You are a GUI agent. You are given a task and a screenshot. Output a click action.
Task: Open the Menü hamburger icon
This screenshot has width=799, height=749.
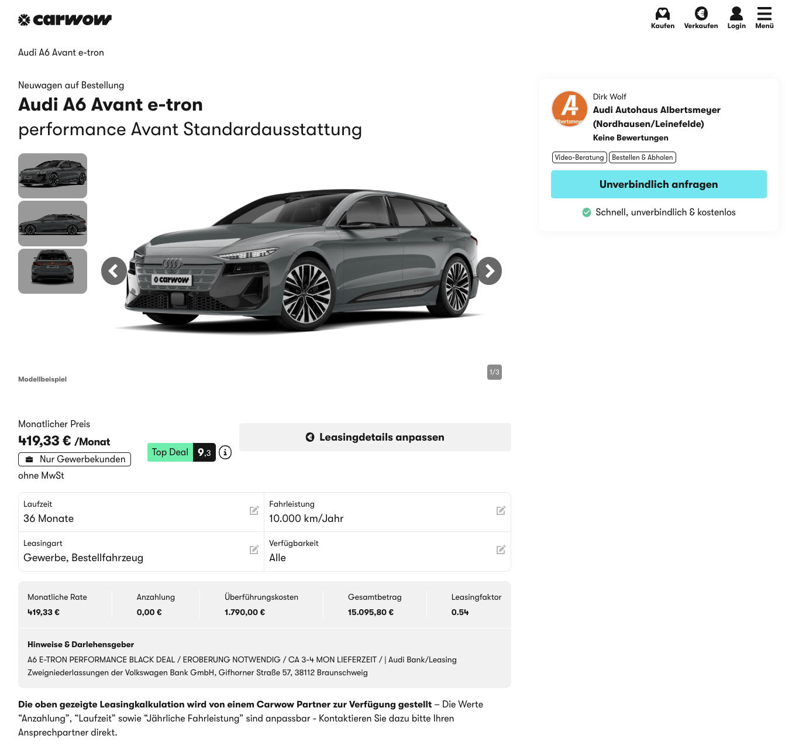764,13
